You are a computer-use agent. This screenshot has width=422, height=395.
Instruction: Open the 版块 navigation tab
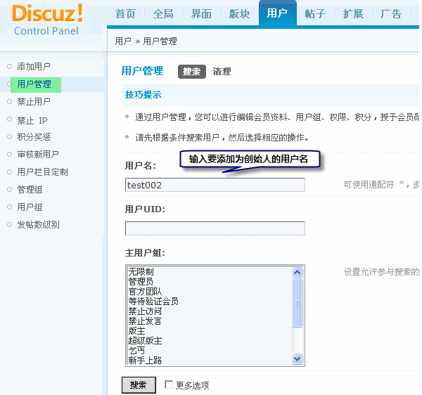click(239, 14)
